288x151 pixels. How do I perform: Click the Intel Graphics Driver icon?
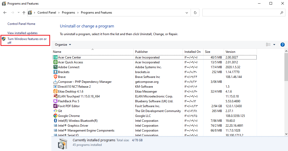[x=55, y=125]
